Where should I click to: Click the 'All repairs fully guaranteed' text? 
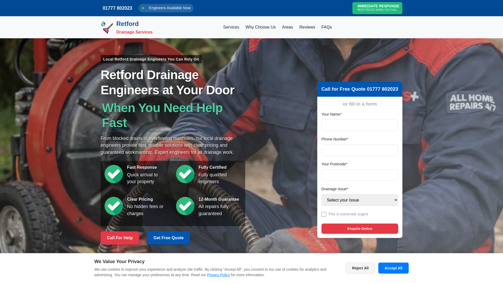[214, 210]
